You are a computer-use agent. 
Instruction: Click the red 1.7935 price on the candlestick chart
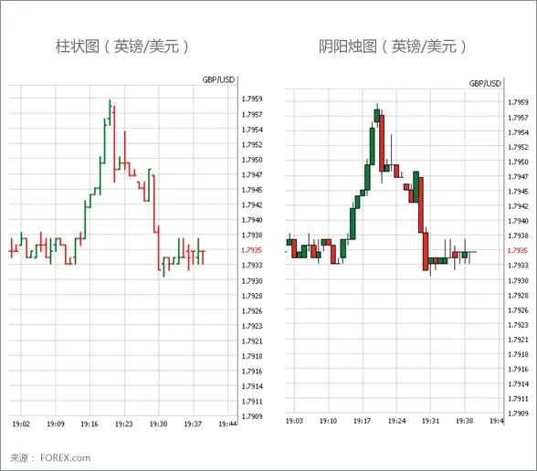click(518, 250)
